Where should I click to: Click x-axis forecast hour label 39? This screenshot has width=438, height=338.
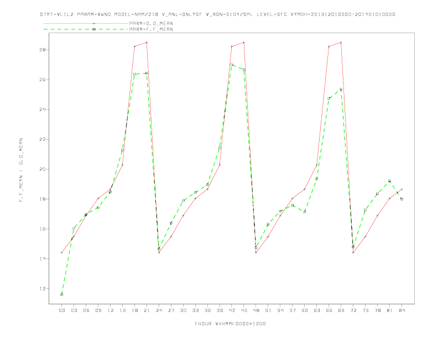click(220, 310)
